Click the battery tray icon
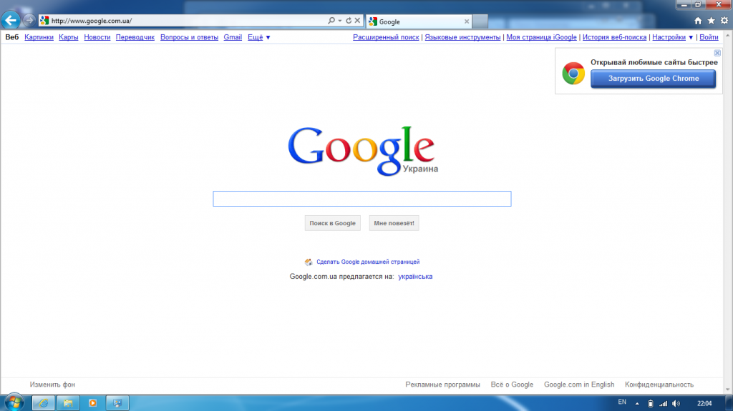 pyautogui.click(x=650, y=403)
